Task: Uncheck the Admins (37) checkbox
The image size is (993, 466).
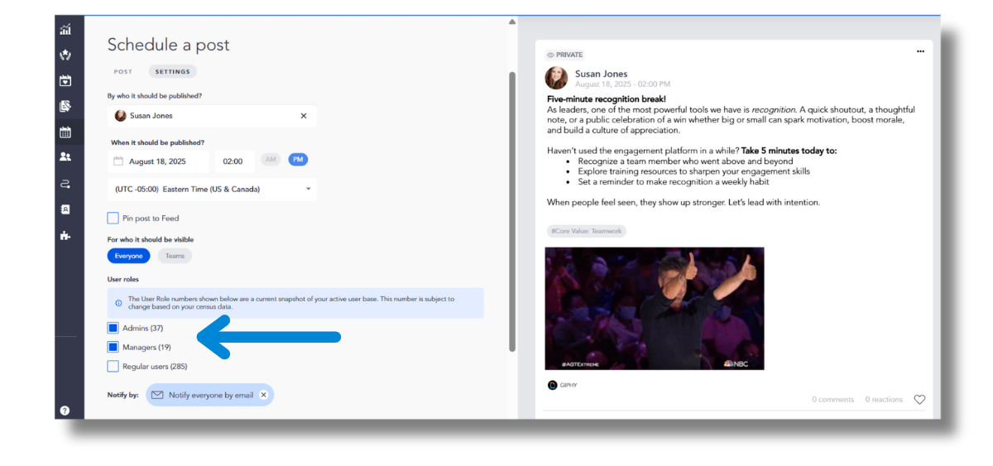Action: click(x=113, y=329)
